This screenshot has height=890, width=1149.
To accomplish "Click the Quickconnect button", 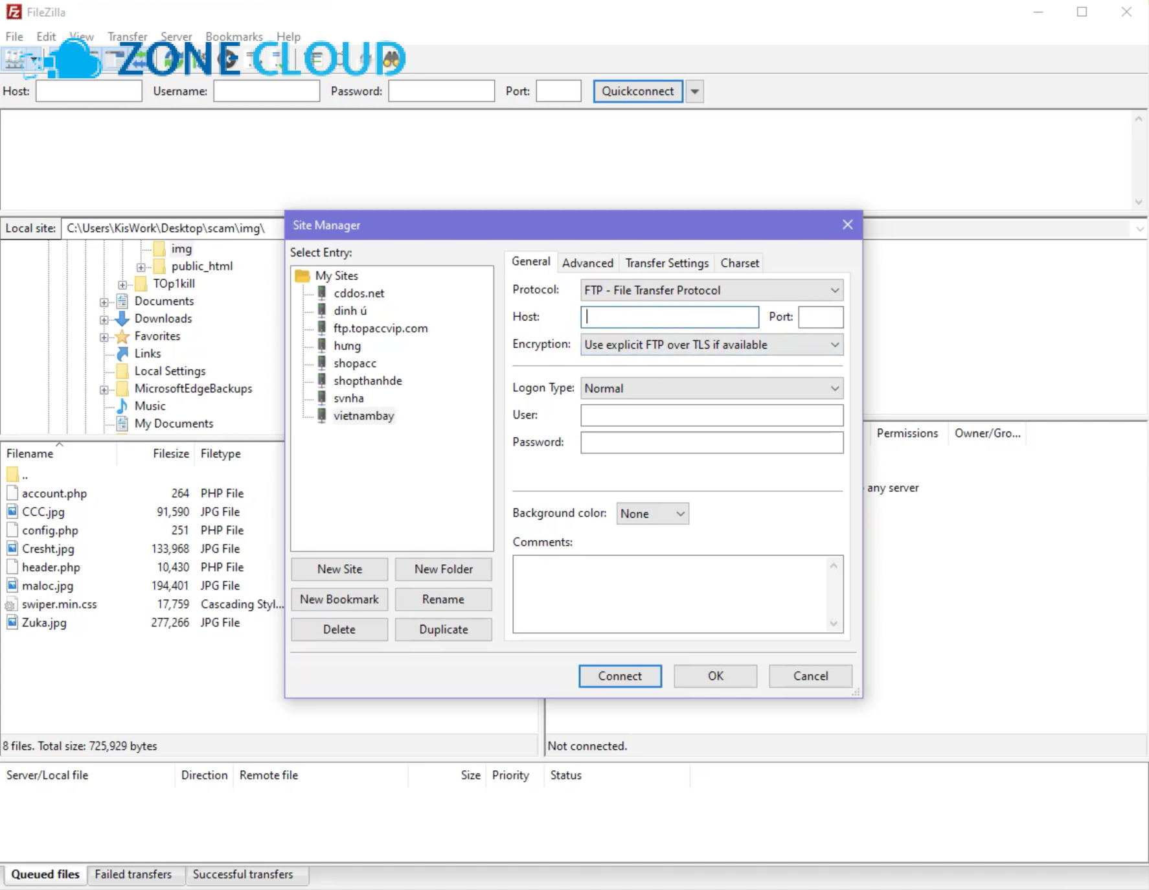I will click(x=638, y=91).
